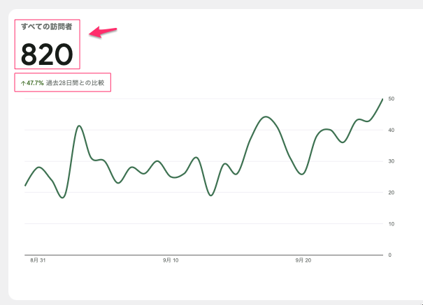This screenshot has height=305, width=423.
Task: Click the 0 label on the y-axis
Action: pyautogui.click(x=390, y=255)
